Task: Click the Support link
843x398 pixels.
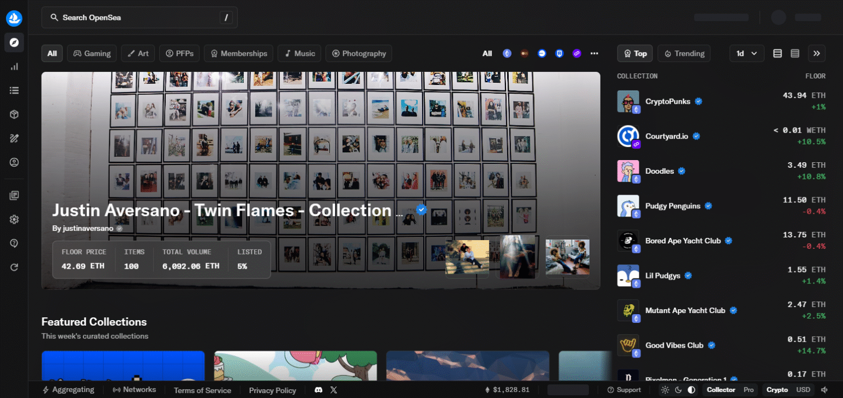Action: pos(624,390)
